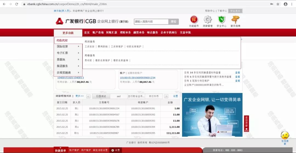Open the browser profile avatar
Screen dimensions: 296x153
tap(285, 4)
